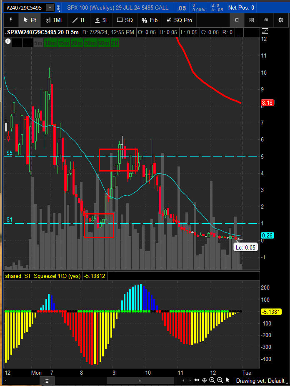Click the $5 price level label
Image resolution: width=290 pixels, height=386 pixels.
[9, 153]
